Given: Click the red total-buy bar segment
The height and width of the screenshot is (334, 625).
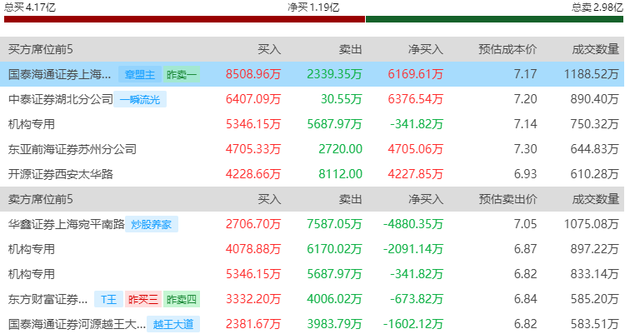Looking at the screenshot, I should [184, 19].
